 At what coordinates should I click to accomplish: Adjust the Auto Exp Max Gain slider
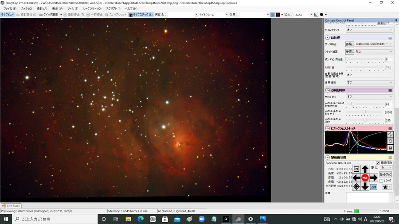(x=365, y=120)
